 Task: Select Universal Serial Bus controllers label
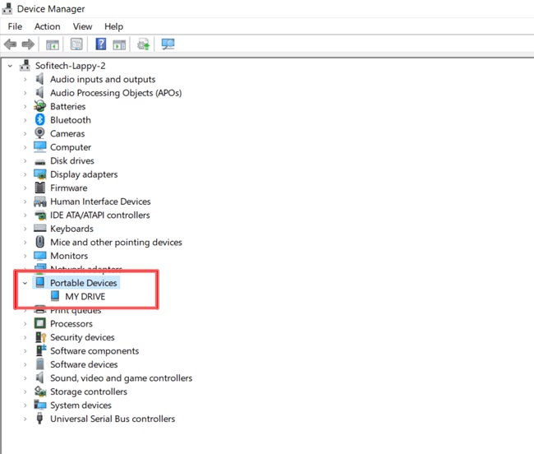[x=113, y=419]
